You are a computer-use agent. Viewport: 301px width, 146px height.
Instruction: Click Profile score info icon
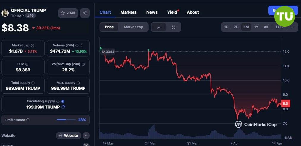point(28,120)
